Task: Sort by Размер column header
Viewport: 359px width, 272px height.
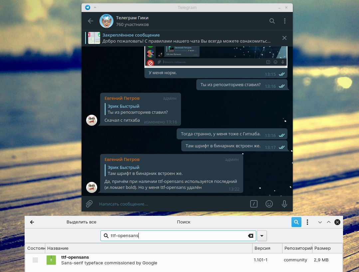Action: pos(327,248)
